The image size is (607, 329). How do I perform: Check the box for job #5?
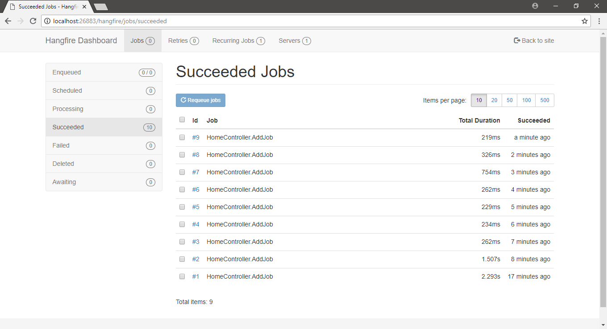coord(182,207)
